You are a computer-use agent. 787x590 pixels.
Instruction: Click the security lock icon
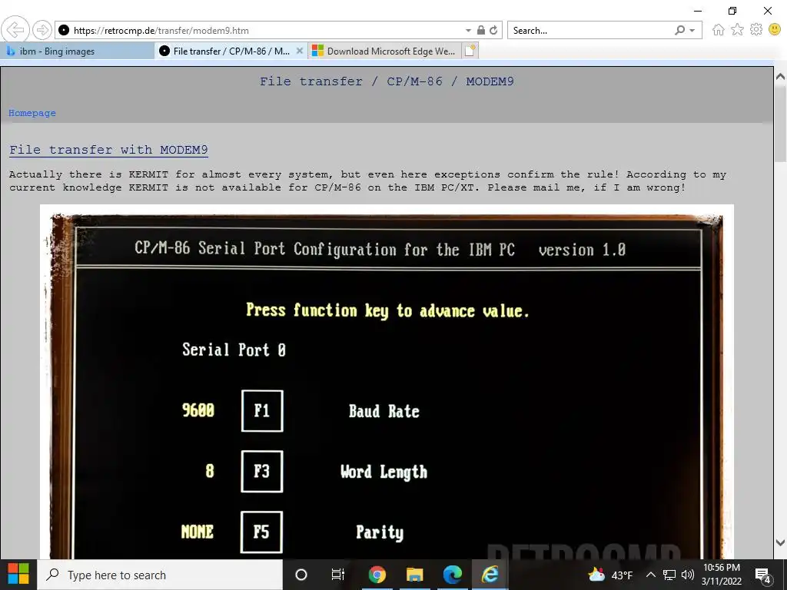[481, 30]
